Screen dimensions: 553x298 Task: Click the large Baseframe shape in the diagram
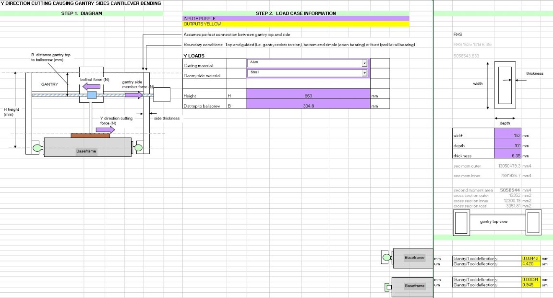pyautogui.click(x=86, y=148)
